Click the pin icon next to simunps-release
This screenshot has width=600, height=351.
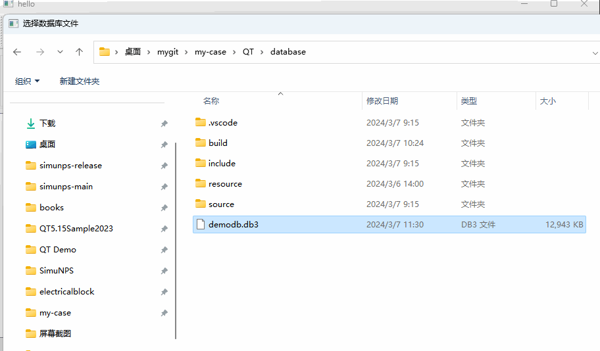click(164, 166)
